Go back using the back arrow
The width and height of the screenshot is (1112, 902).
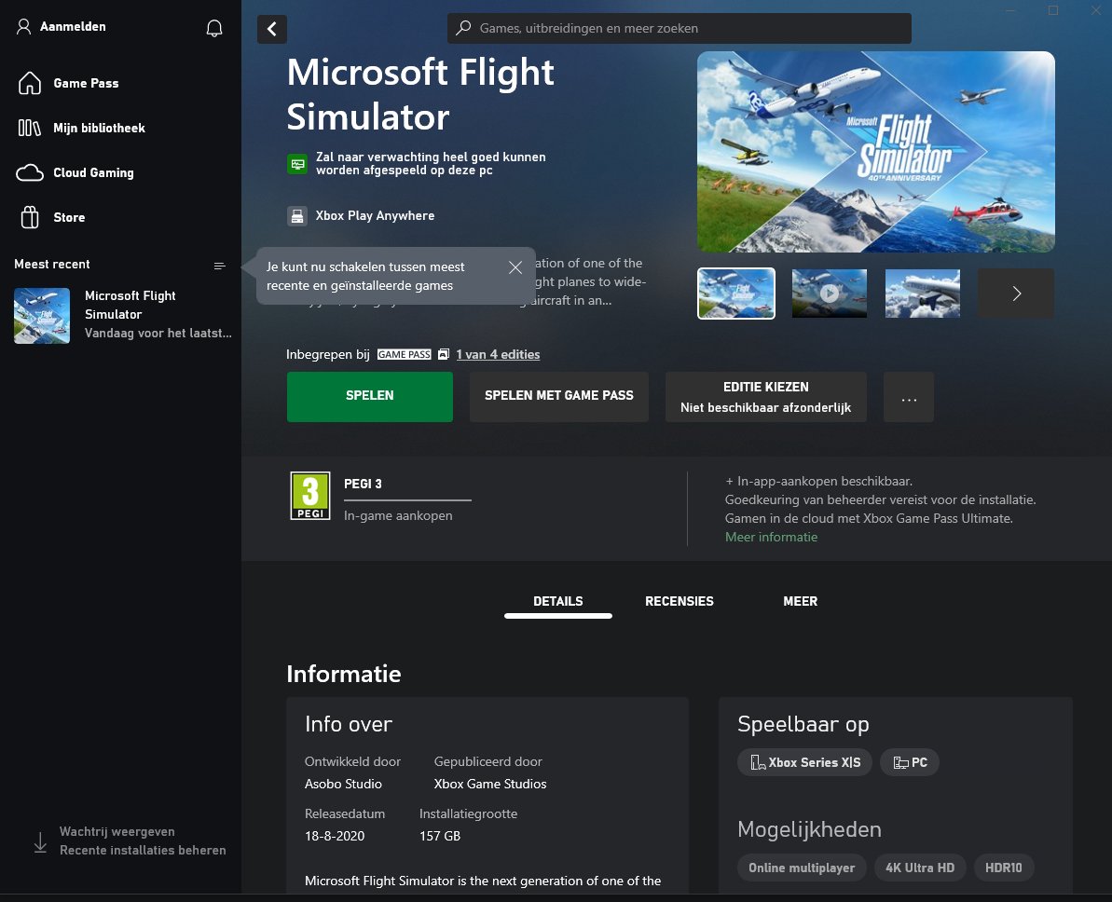(x=272, y=29)
